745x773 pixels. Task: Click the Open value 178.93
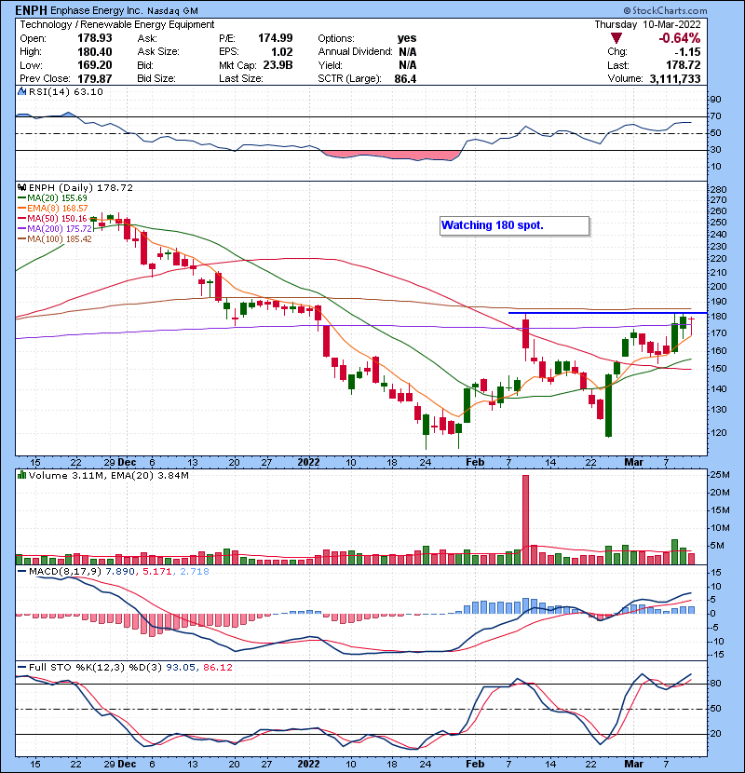pyautogui.click(x=95, y=38)
